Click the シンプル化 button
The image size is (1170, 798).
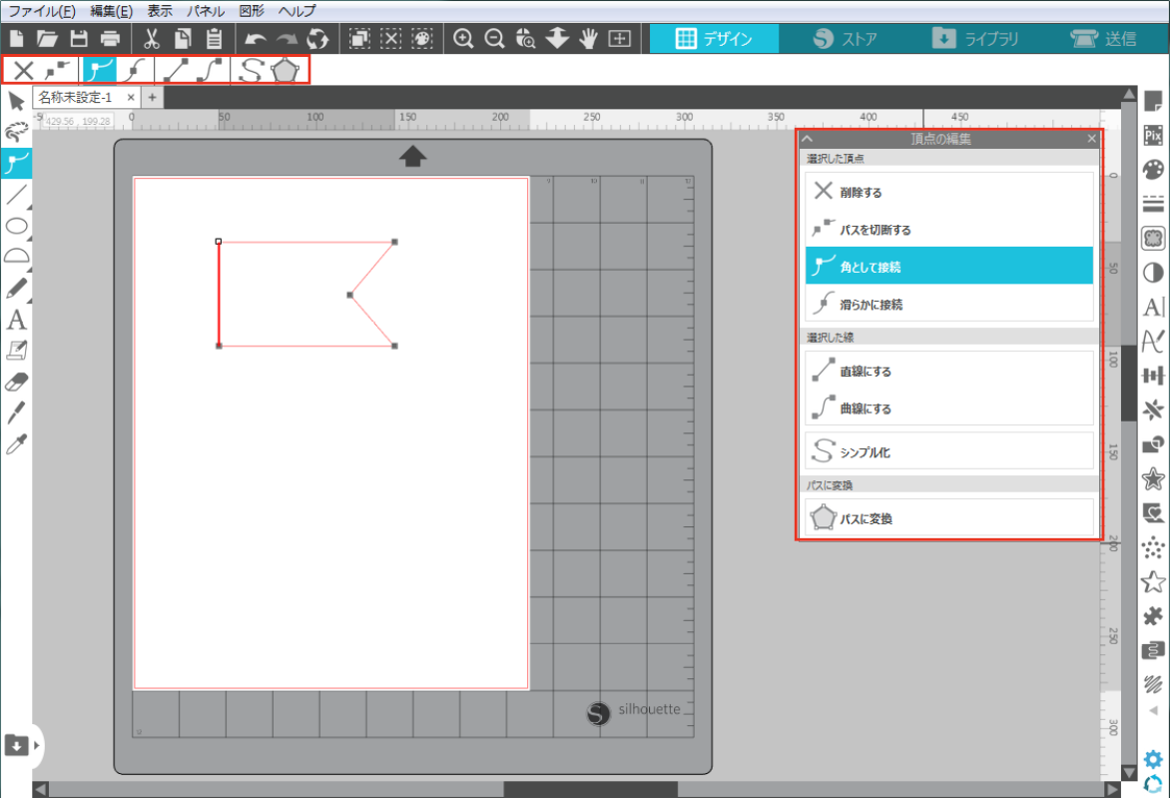pos(948,452)
